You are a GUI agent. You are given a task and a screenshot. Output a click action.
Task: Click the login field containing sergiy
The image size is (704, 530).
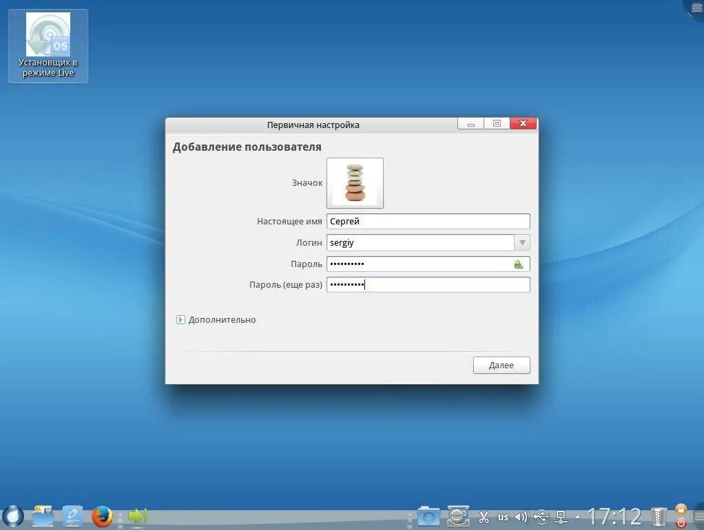(x=420, y=243)
